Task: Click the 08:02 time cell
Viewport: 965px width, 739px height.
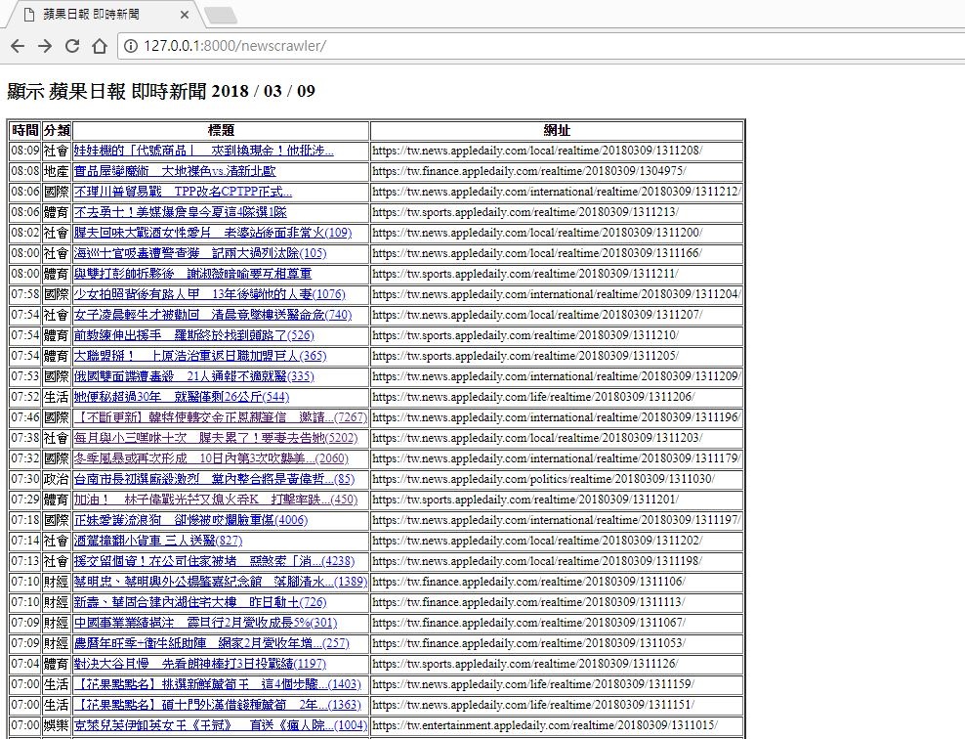Action: coord(25,233)
